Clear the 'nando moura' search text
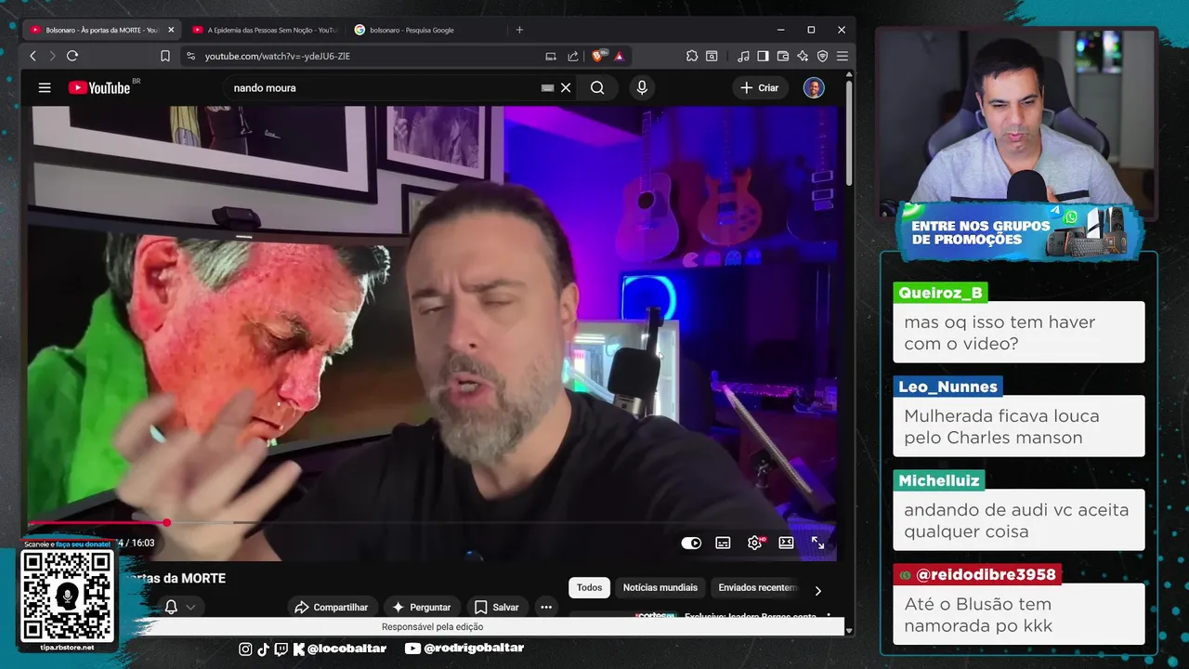Screen dimensions: 1189x669 click(566, 87)
